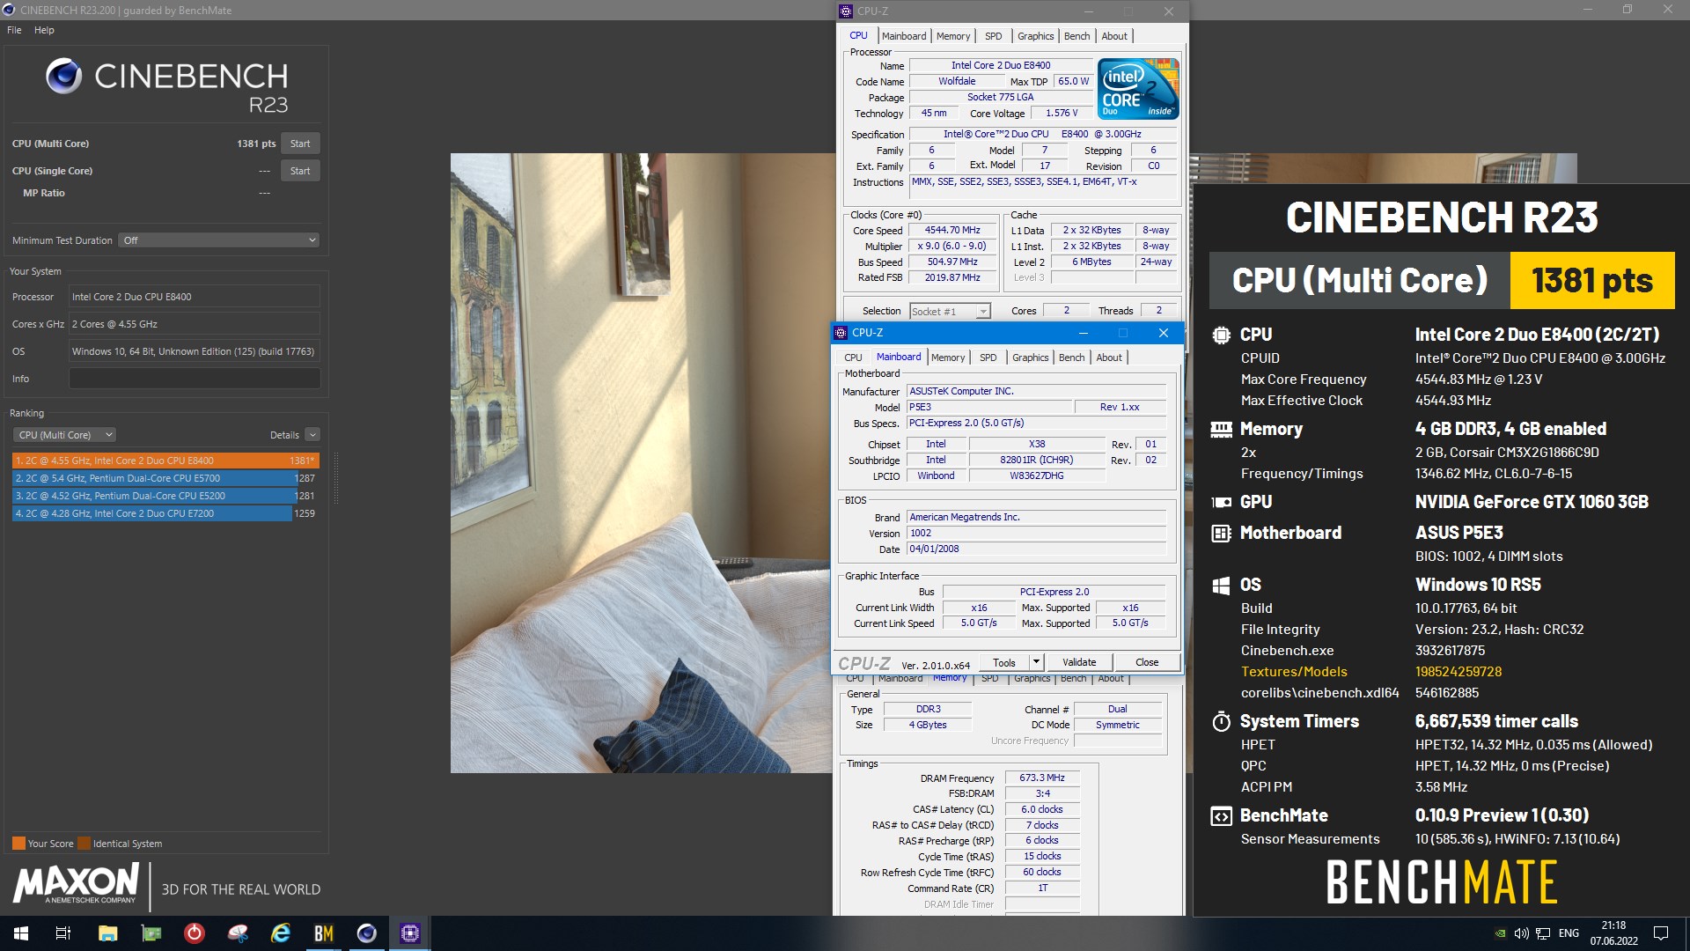Screen dimensions: 1690x951
Task: Click the Intel Core 2 Duo logo
Action: pos(1138,88)
